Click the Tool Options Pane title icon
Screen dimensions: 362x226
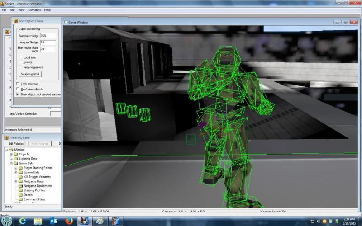pyautogui.click(x=15, y=21)
